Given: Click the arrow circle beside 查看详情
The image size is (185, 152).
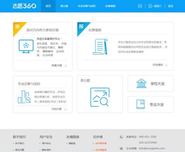Looking at the screenshot, I should click(65, 66).
